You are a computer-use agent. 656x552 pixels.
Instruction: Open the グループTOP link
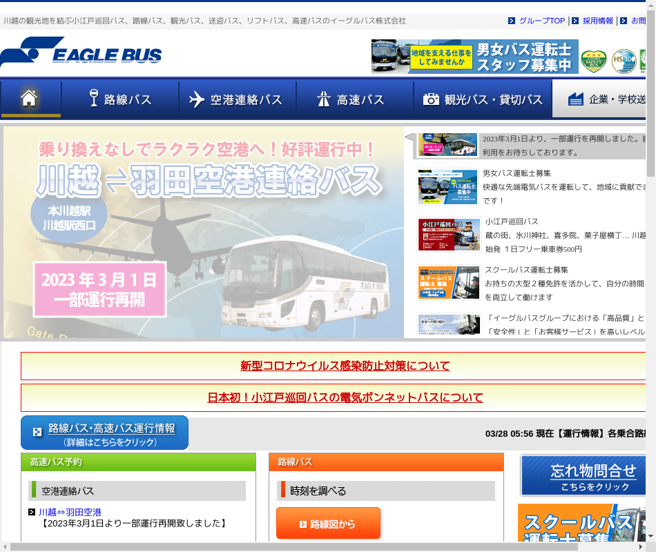[542, 21]
